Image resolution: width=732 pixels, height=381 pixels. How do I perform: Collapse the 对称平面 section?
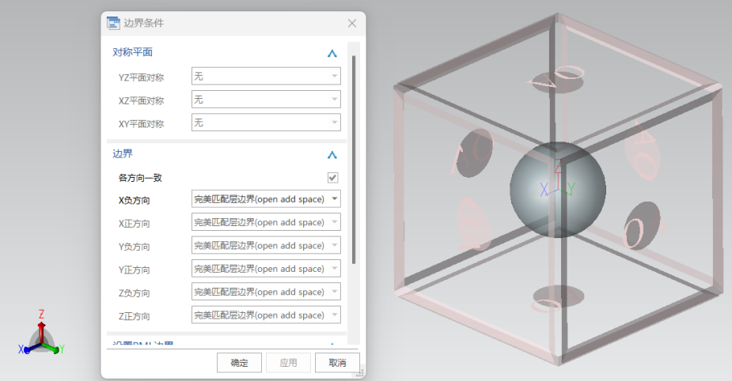coord(332,53)
